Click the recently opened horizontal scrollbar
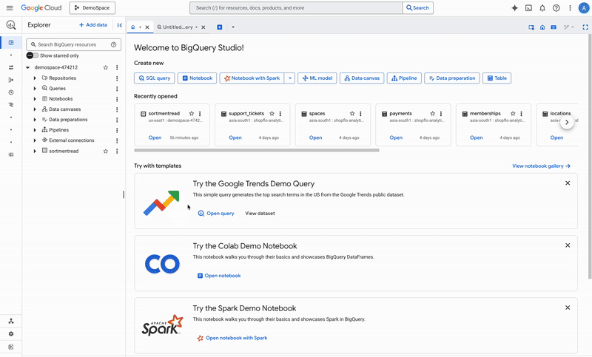Screen dimensions: 592x357 [x=257, y=150]
